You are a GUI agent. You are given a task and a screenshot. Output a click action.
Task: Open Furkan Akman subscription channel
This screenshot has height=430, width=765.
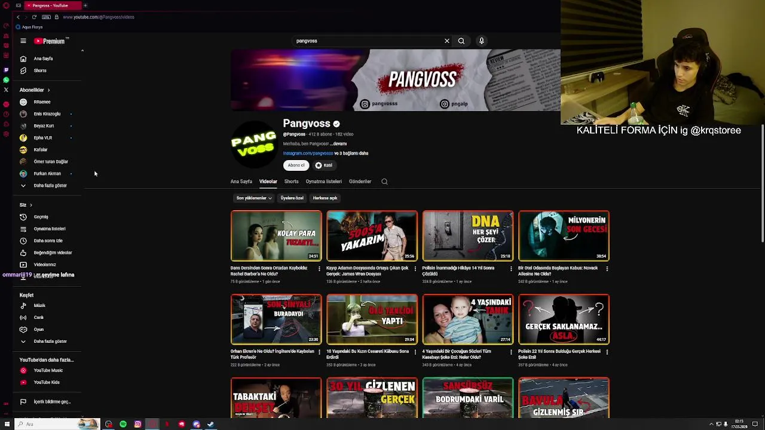tap(47, 174)
